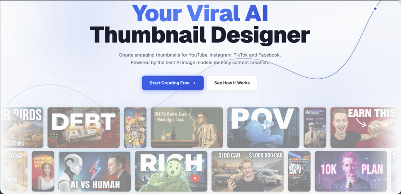Open the RICH hooded character thumbnail

[171, 171]
